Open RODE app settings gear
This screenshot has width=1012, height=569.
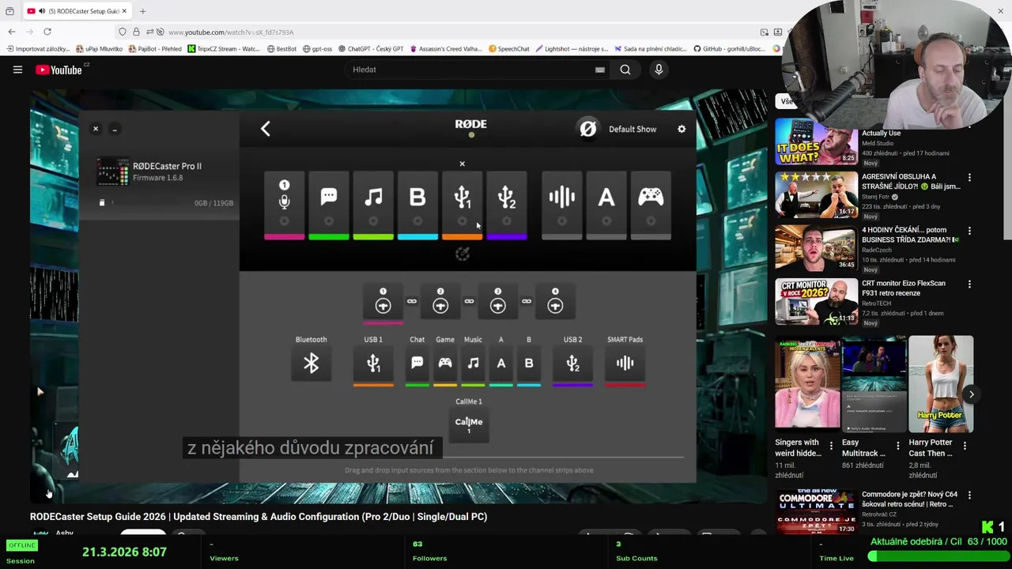(682, 129)
